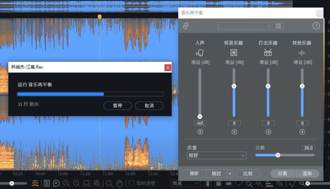Click the plus button beside 绕过
Screen dimensions: 330x189
click(230, 174)
